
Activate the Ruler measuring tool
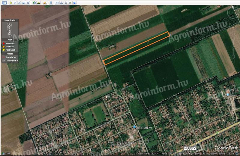(51, 3)
